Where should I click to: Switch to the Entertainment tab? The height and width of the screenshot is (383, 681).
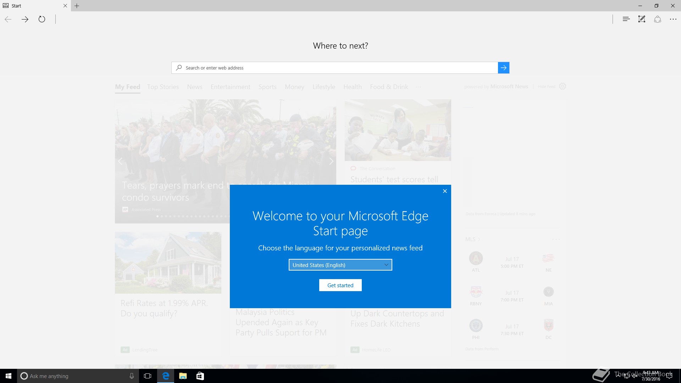[231, 87]
